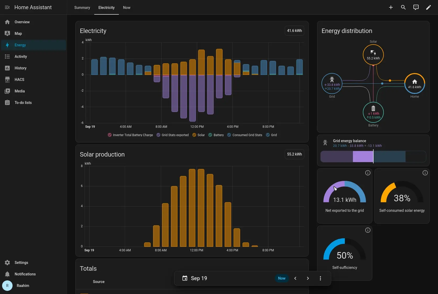Toggle the Grid legend series
The height and width of the screenshot is (294, 438).
click(271, 135)
